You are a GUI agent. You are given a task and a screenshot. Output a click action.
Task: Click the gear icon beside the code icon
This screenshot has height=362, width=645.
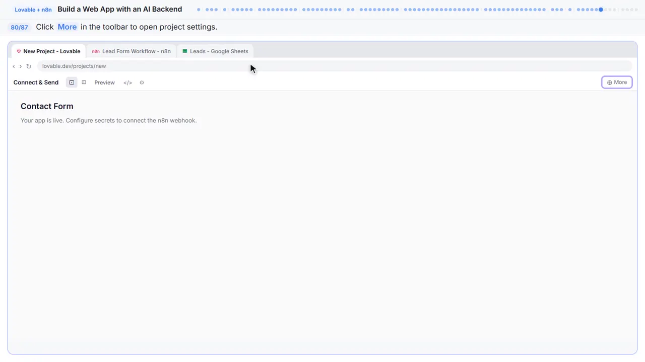(x=142, y=82)
